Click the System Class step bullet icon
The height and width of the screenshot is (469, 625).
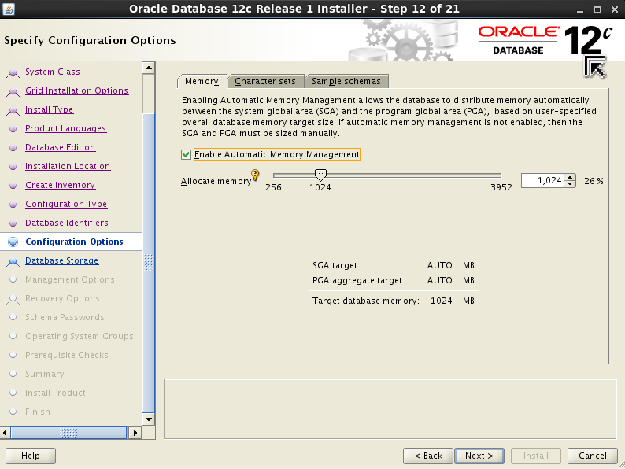13,72
